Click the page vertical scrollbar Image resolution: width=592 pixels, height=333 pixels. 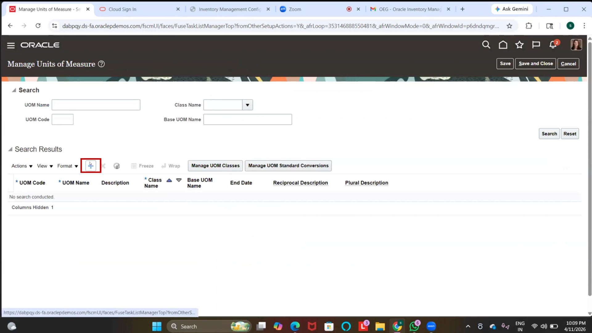tap(590, 169)
